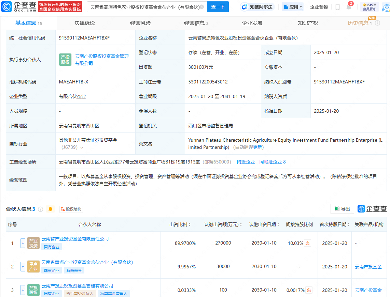Click the 重点产业 logo in row 2
390x297 pixels.
click(x=33, y=267)
